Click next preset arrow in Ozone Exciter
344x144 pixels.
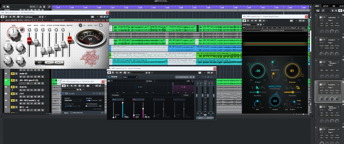click(194, 77)
